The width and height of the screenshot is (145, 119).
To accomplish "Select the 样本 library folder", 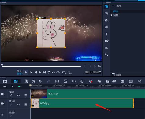I will tap(116, 11).
